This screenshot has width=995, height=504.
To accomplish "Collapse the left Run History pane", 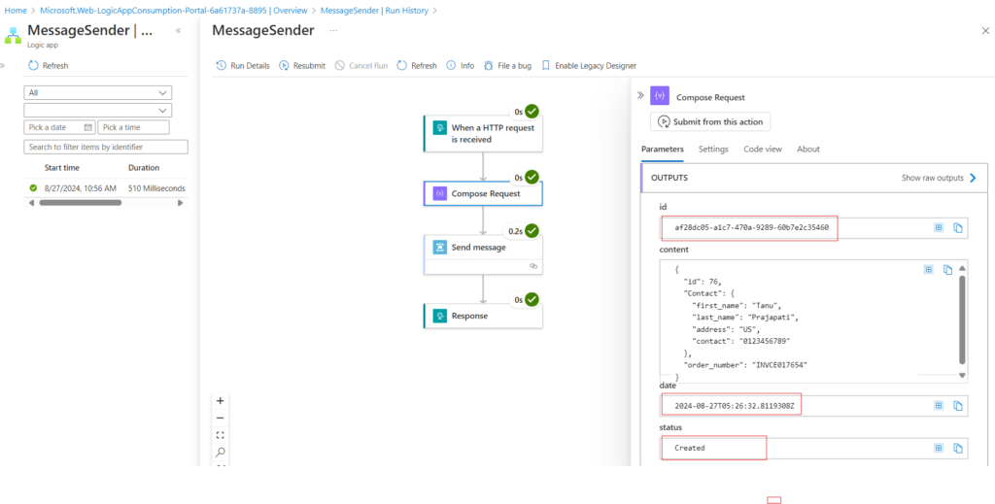I will click(x=179, y=30).
